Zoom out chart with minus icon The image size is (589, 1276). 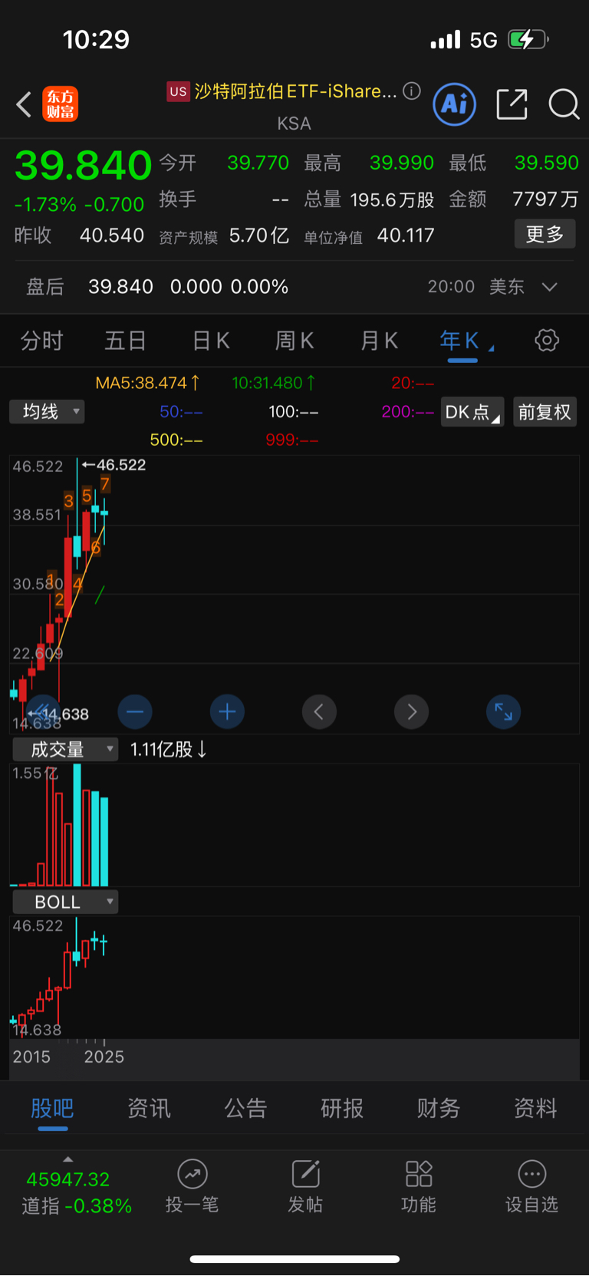[135, 712]
